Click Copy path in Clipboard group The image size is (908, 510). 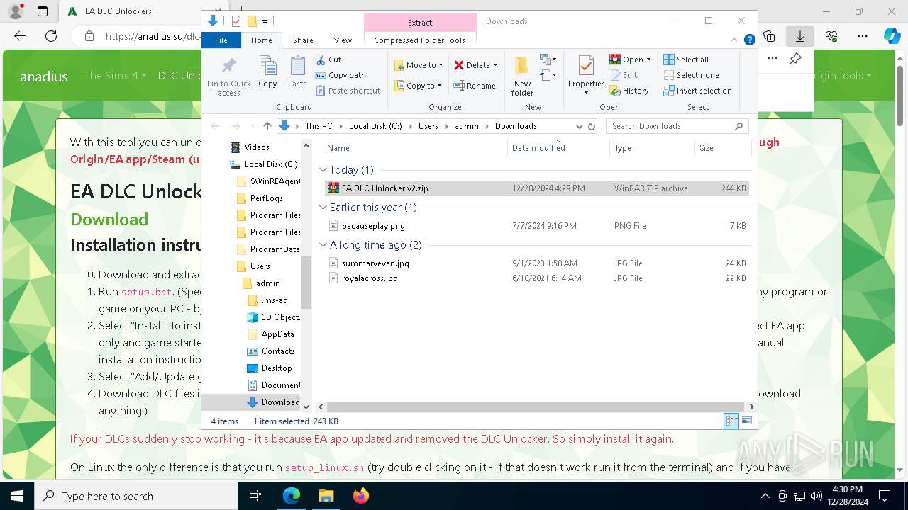point(340,75)
